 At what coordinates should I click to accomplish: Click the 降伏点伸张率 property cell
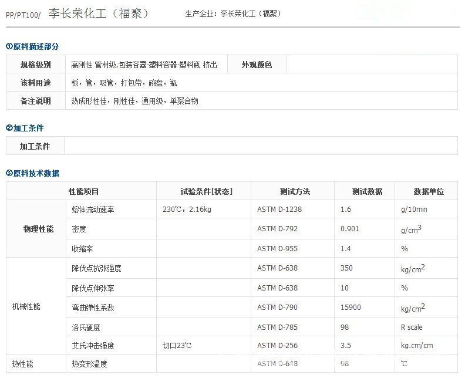coord(111,288)
